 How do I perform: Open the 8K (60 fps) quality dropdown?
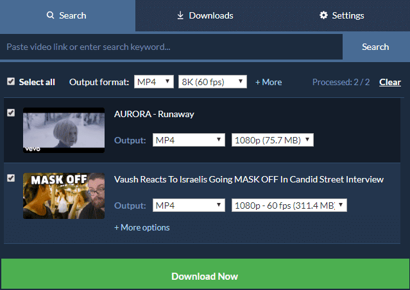212,82
